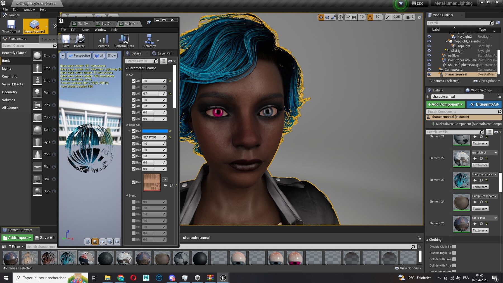Expand blue base color parameter row
The image size is (503, 283).
pyautogui.click(x=129, y=131)
